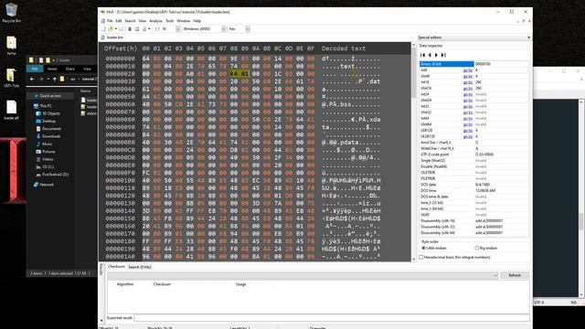Click the Name column header in Explorer
This screenshot has width=585, height=329.
85,90
